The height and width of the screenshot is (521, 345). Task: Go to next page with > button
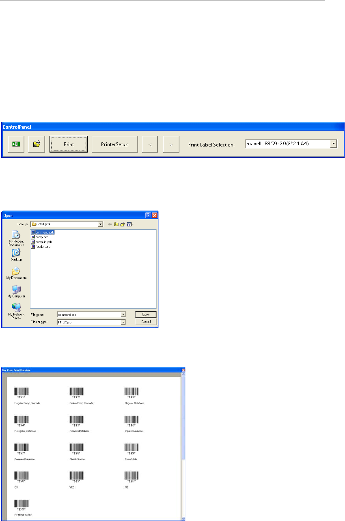[171, 144]
